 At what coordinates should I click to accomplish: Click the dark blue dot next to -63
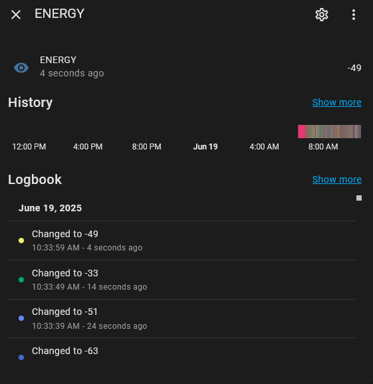click(21, 357)
